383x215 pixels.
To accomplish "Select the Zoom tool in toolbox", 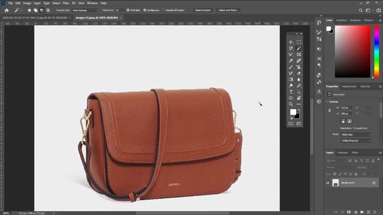I will (291, 105).
